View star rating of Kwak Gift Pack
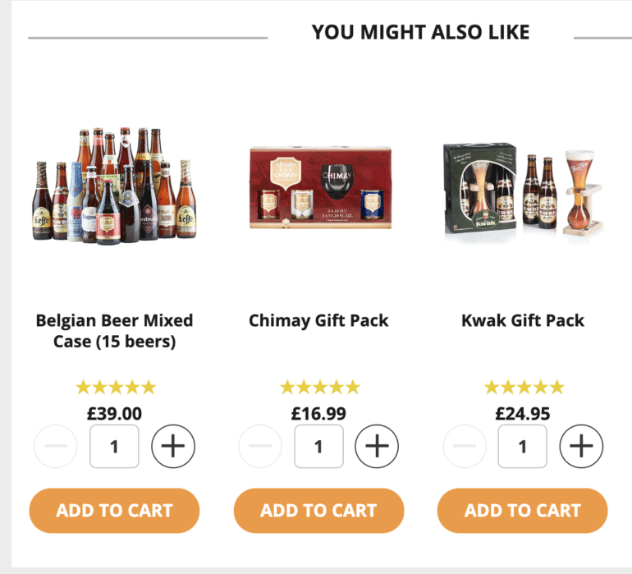This screenshot has height=574, width=632. point(524,387)
